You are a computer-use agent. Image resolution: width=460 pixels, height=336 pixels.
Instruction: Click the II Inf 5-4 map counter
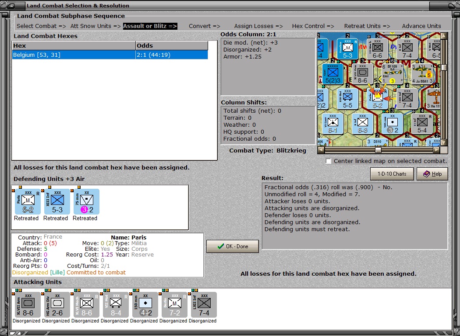coord(422,124)
